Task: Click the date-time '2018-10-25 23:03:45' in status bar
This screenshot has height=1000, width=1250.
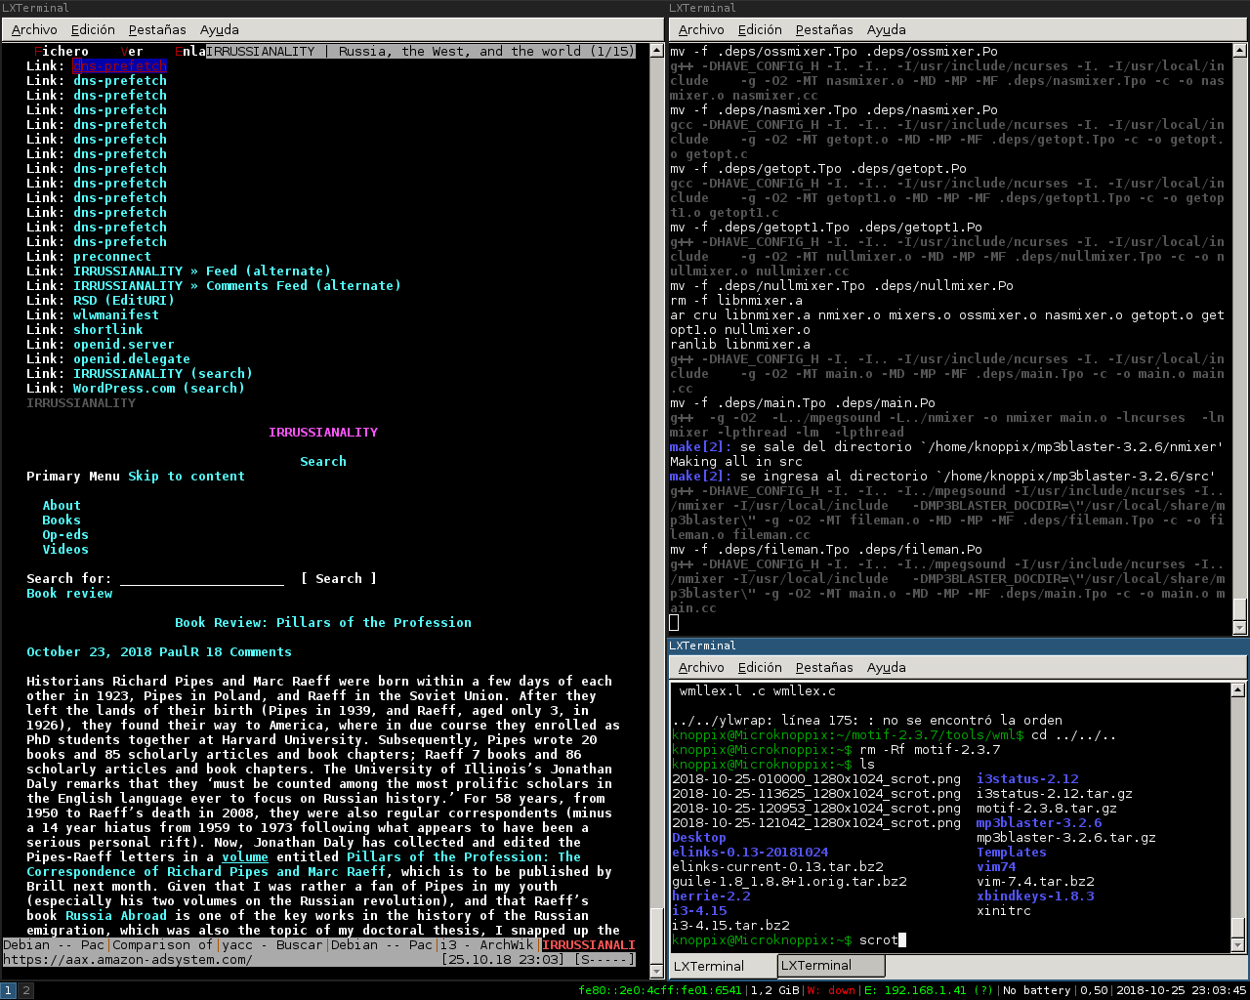Action: click(1182, 990)
